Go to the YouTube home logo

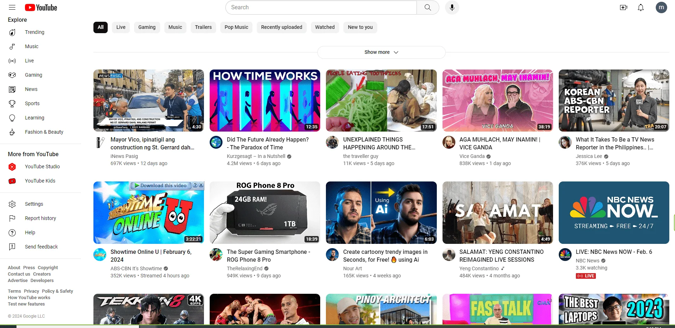coord(41,7)
